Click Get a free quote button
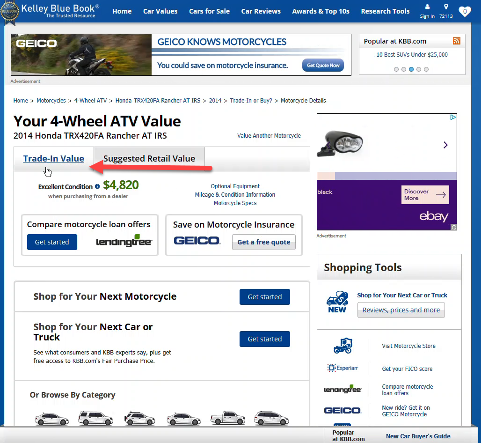The image size is (481, 443). coord(263,242)
